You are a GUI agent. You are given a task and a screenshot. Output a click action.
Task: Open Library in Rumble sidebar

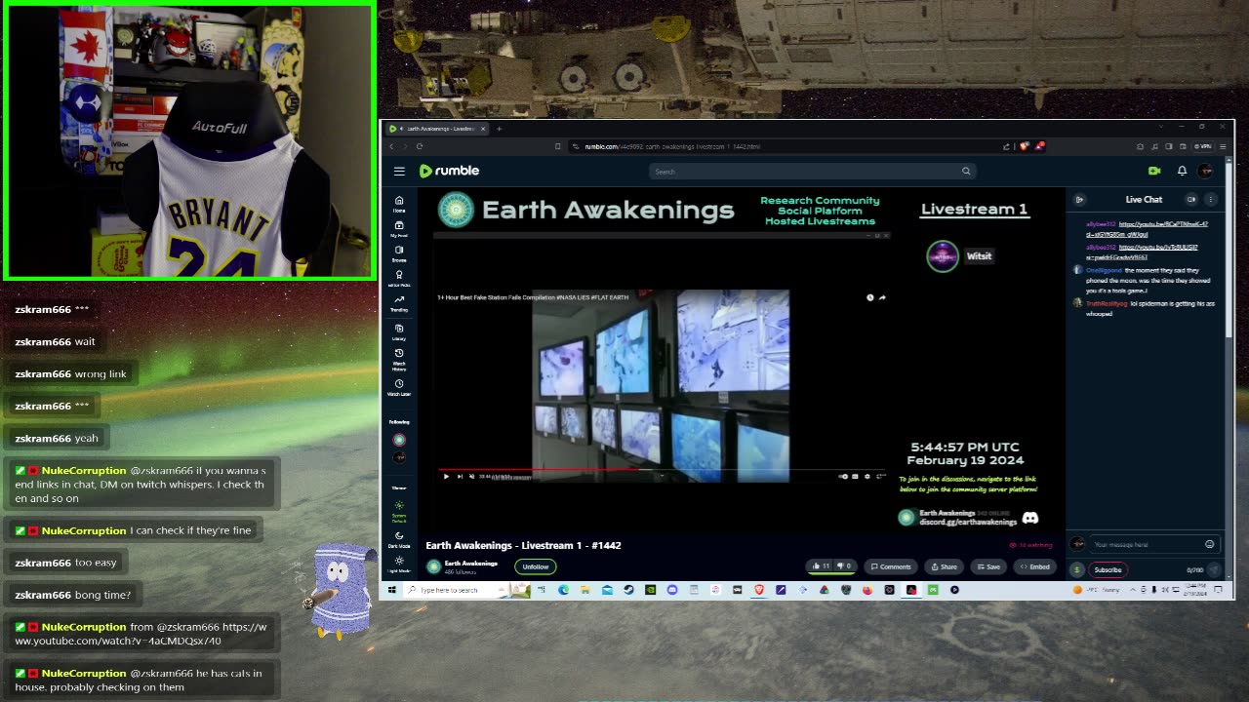399,332
